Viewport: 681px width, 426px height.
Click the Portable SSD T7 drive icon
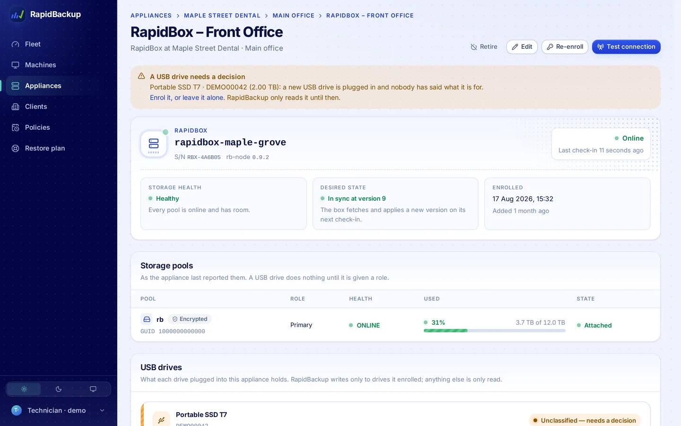coord(161,419)
